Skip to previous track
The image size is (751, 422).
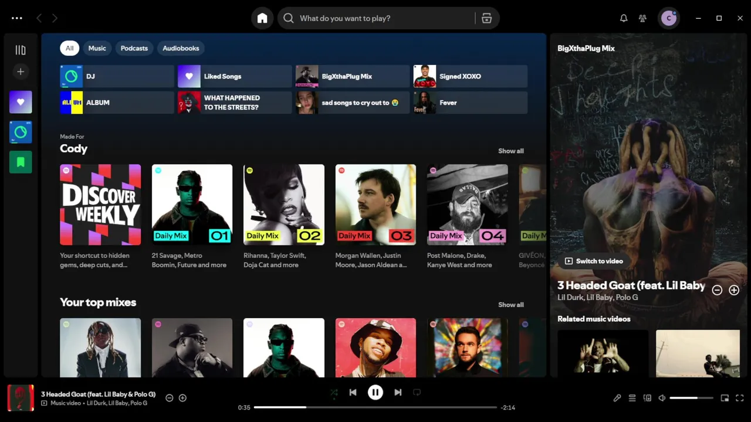click(353, 393)
